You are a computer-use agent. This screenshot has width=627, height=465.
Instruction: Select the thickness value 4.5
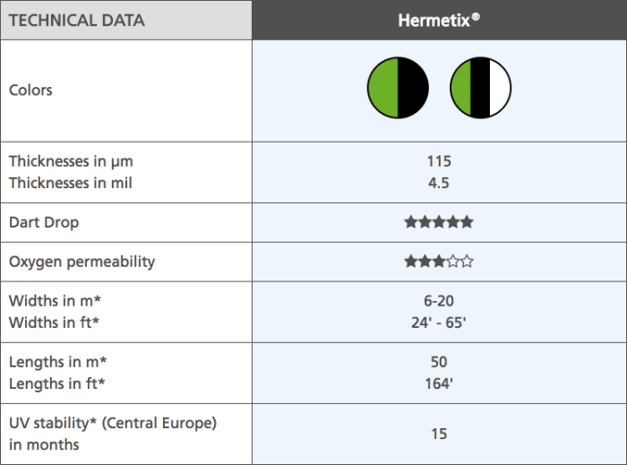439,183
